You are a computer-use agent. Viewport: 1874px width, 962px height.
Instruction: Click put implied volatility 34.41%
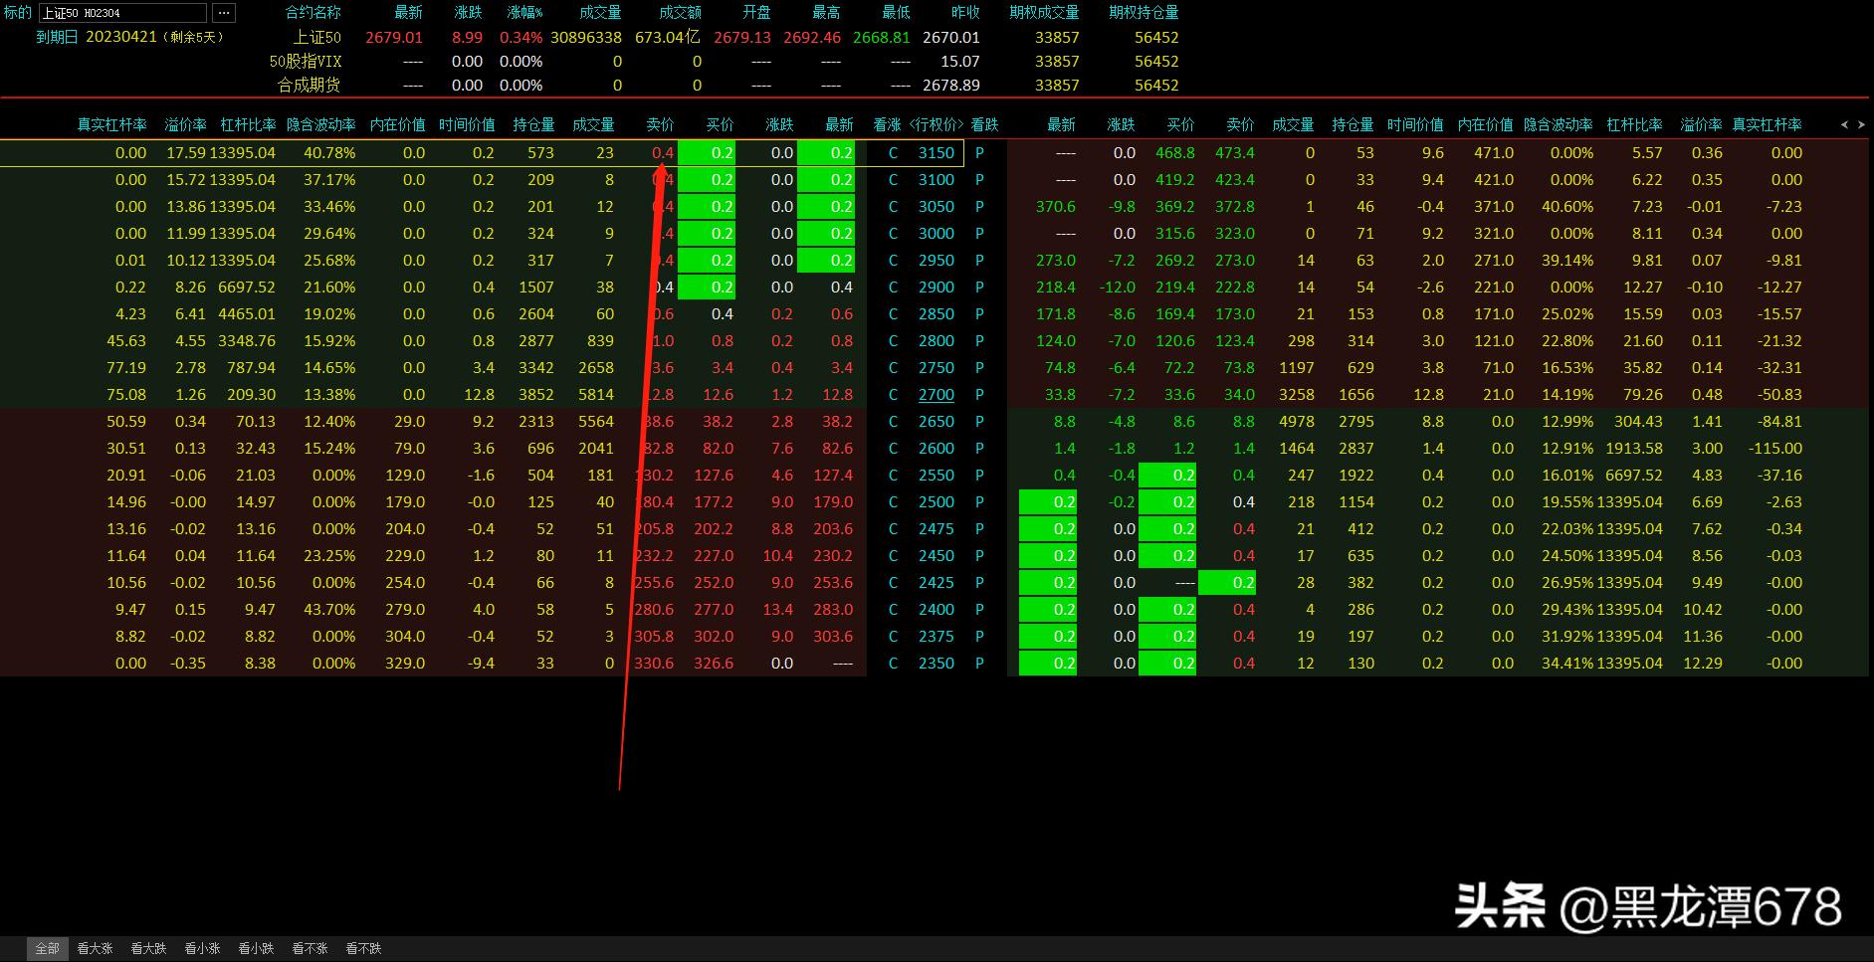pyautogui.click(x=1567, y=664)
